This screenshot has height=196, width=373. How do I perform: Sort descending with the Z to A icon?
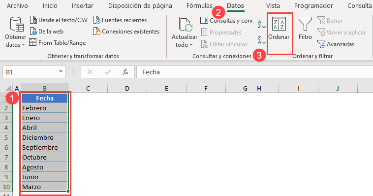pyautogui.click(x=262, y=40)
